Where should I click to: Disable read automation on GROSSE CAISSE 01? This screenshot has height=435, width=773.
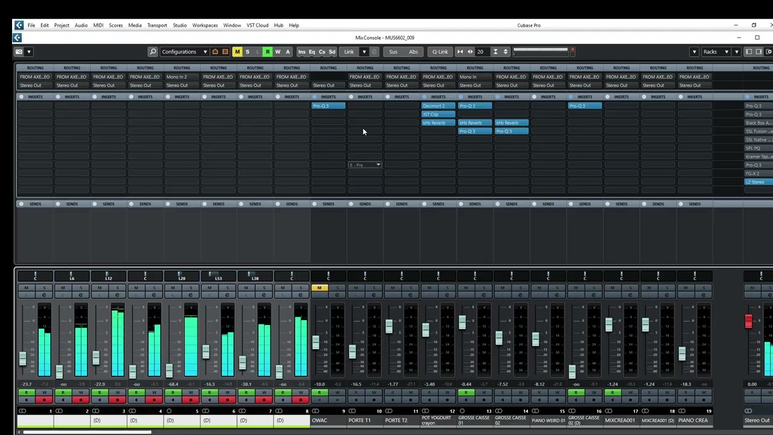466,393
